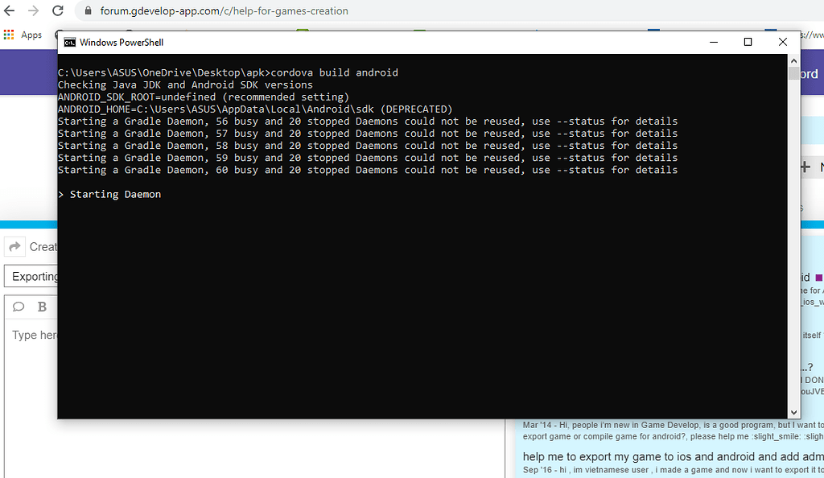Click the plus icon for a new topic
Viewport: 824px width, 478px height.
tap(805, 166)
